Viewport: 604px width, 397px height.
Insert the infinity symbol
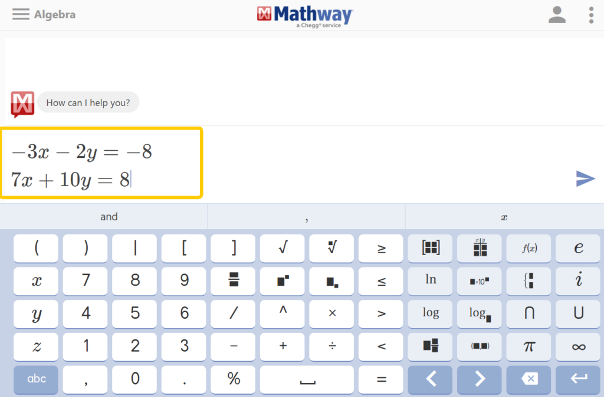click(x=578, y=347)
